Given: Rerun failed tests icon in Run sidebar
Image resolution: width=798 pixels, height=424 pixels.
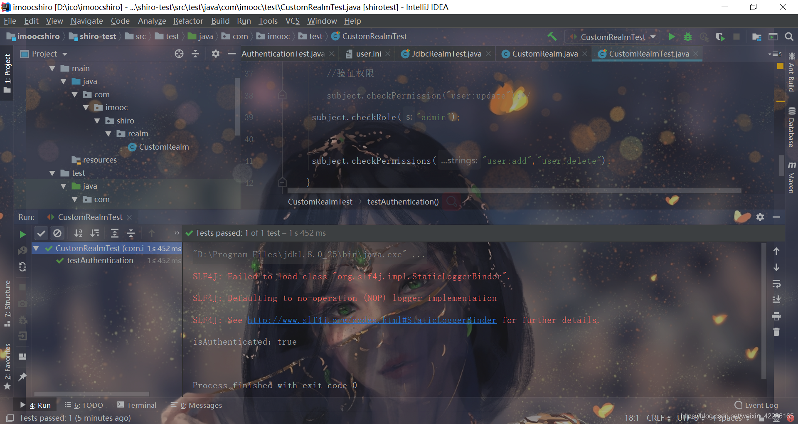Looking at the screenshot, I should coord(22,250).
